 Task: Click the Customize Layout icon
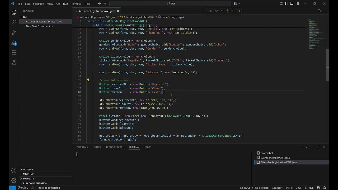281,4
